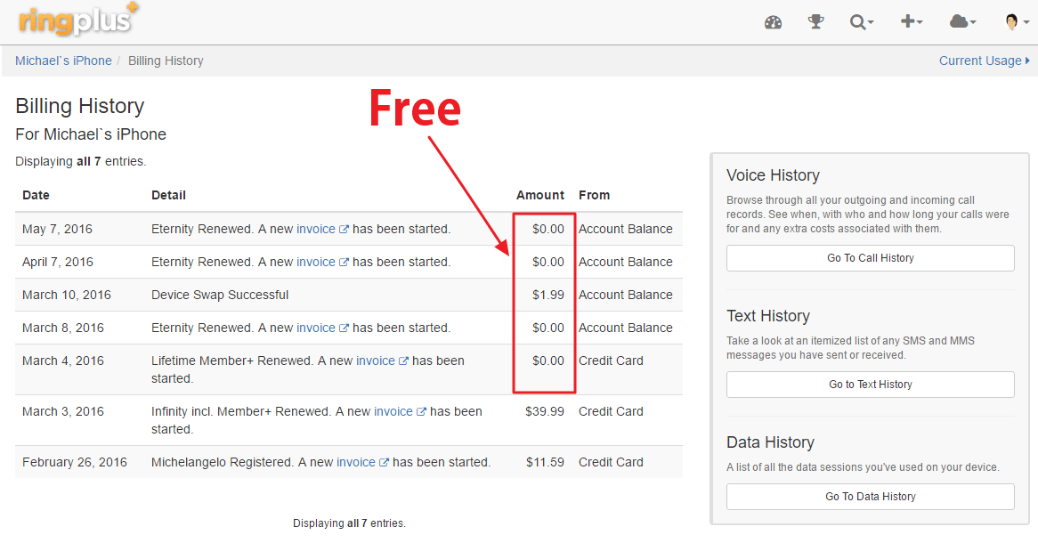The height and width of the screenshot is (543, 1038).
Task: Open Infinity incl. Member+ invoice link
Action: [393, 411]
